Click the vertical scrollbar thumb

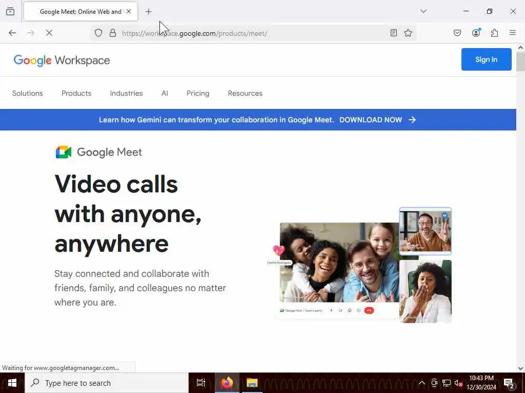pos(520,61)
